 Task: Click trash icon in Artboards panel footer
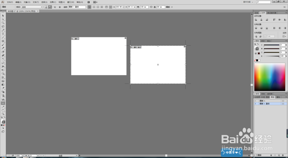point(283,155)
